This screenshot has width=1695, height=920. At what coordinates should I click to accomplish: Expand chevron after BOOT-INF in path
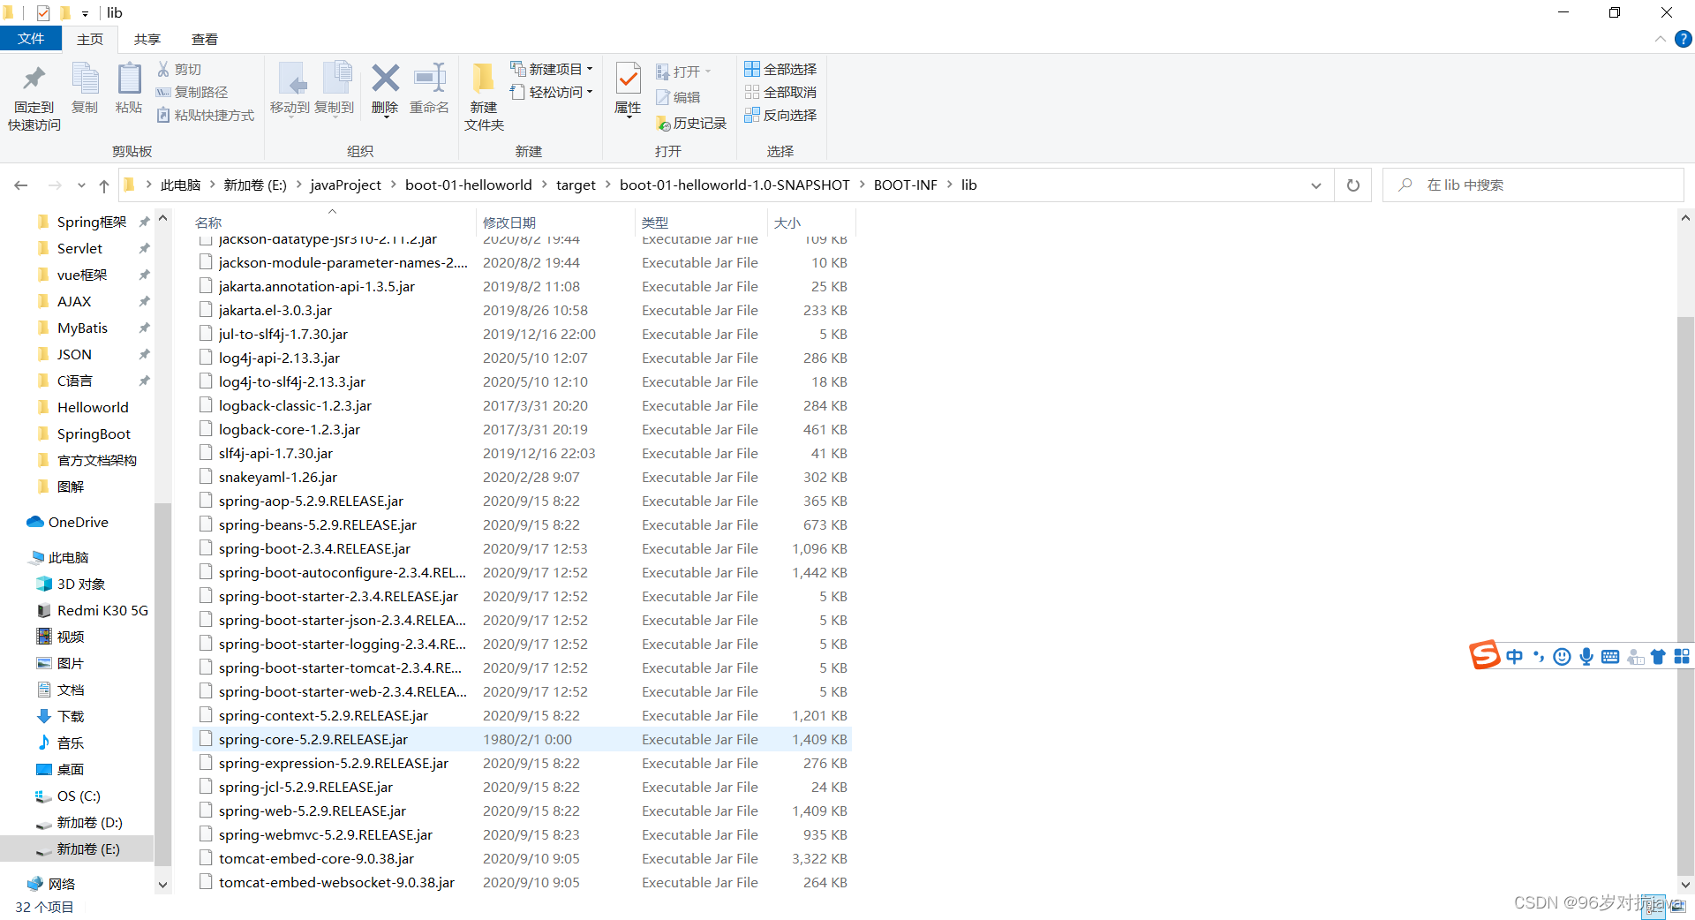click(x=950, y=185)
